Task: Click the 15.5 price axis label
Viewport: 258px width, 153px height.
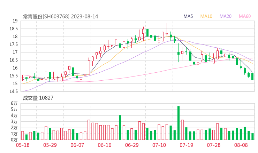Action: click(14, 76)
